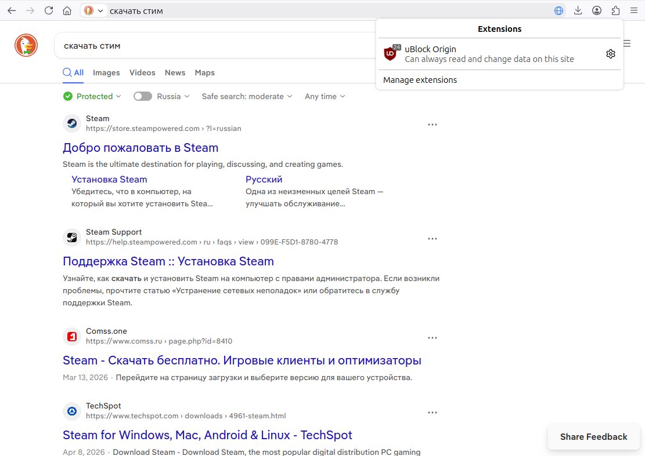
Task: Switch to the Videos tab
Action: (x=142, y=72)
